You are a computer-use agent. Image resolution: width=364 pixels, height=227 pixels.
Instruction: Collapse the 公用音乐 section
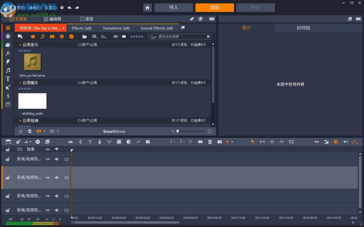tap(20, 45)
